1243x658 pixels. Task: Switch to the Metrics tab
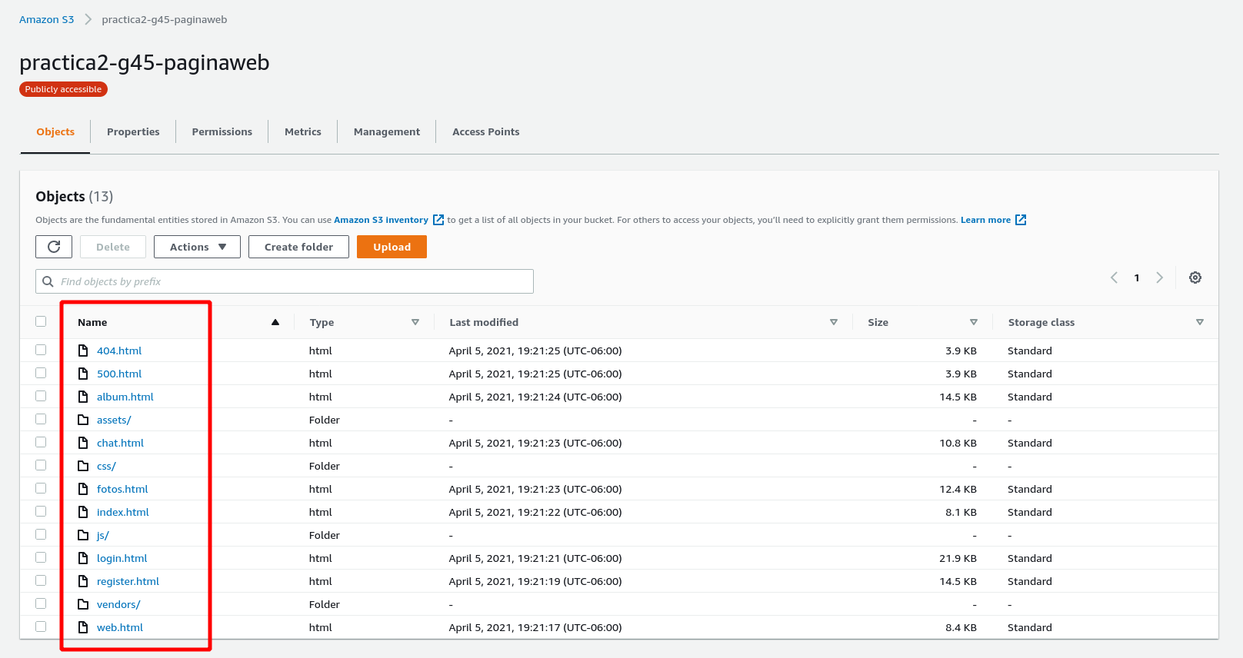click(x=303, y=131)
